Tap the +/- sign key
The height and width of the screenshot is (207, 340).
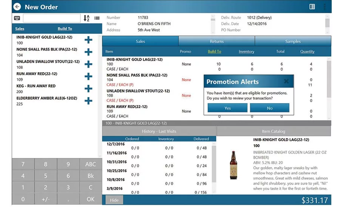pyautogui.click(x=46, y=199)
